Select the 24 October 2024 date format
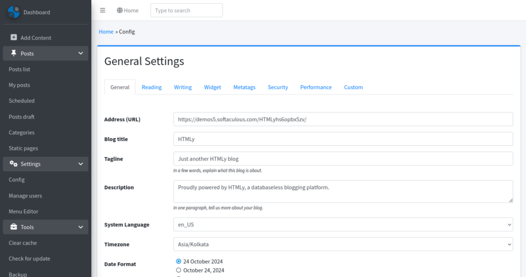The image size is (526, 277). (179, 261)
